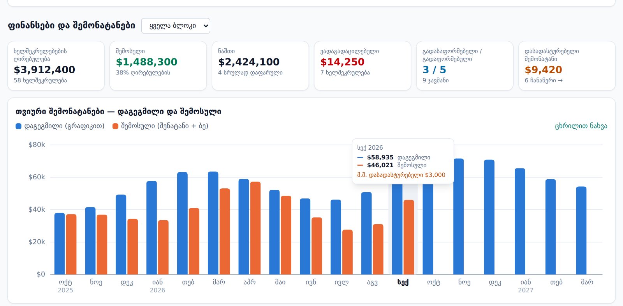Click the blue planned bar for January 2026
The image size is (623, 306).
[x=152, y=228]
